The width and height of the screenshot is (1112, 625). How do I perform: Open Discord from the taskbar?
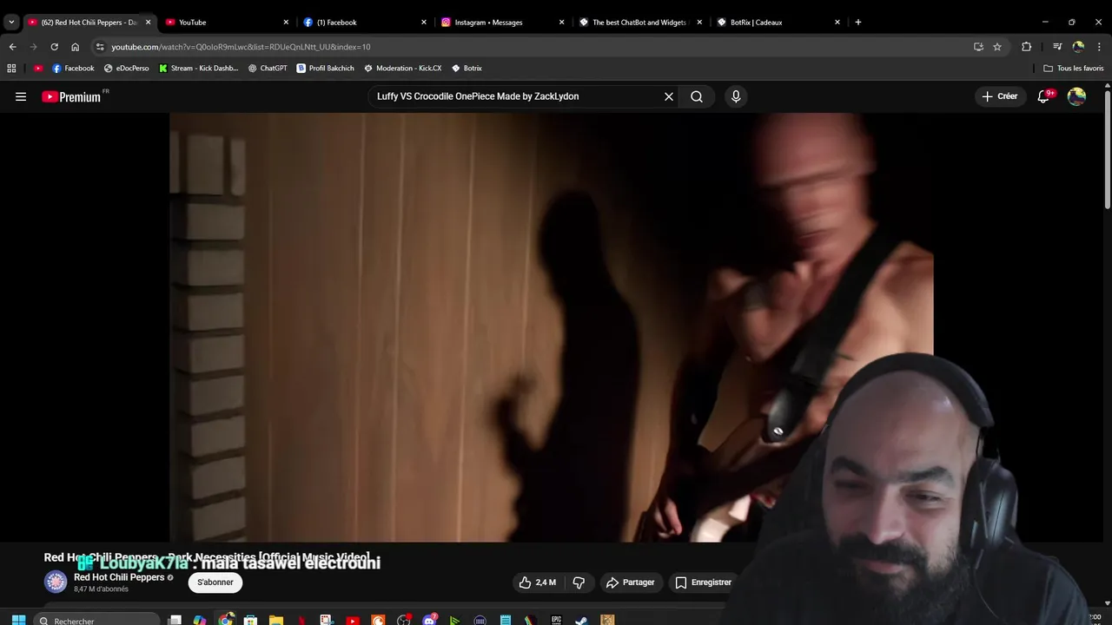429,620
